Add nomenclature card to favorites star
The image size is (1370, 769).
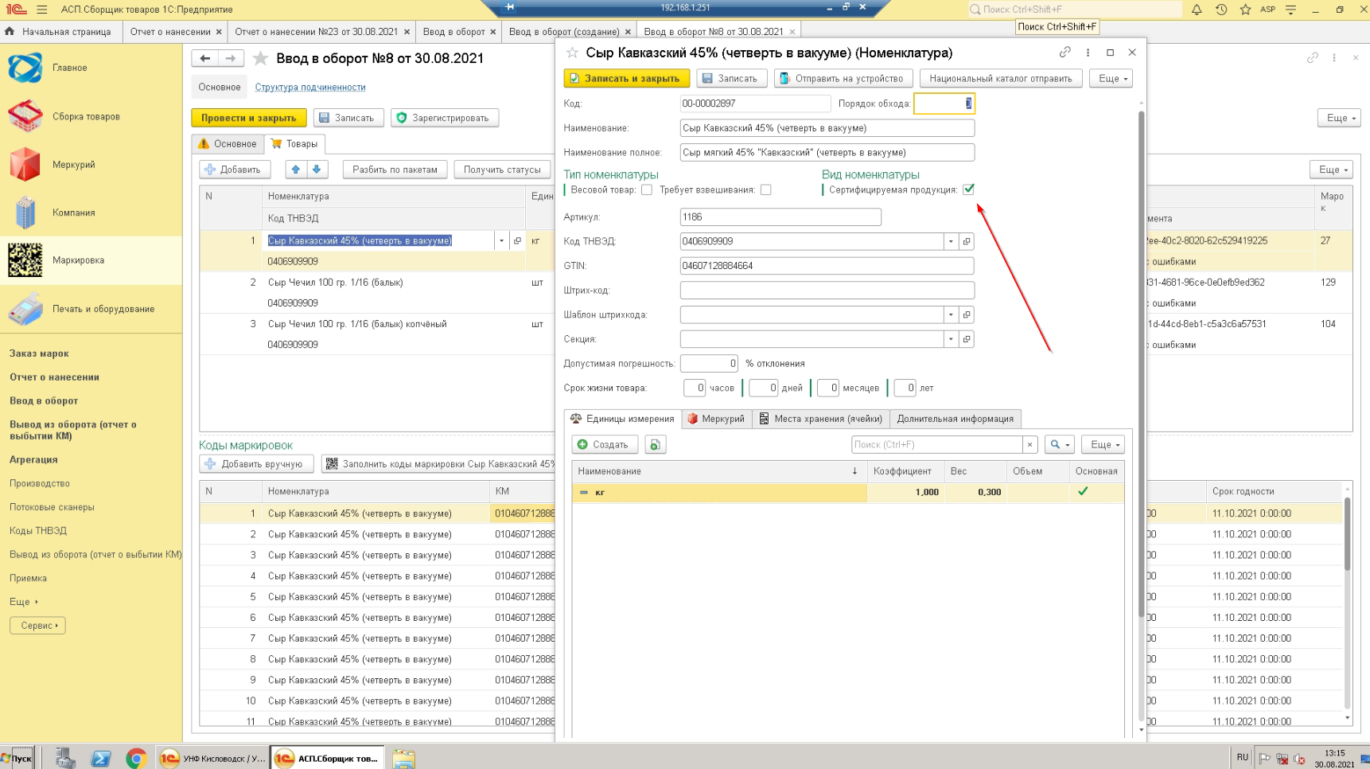pyautogui.click(x=572, y=53)
